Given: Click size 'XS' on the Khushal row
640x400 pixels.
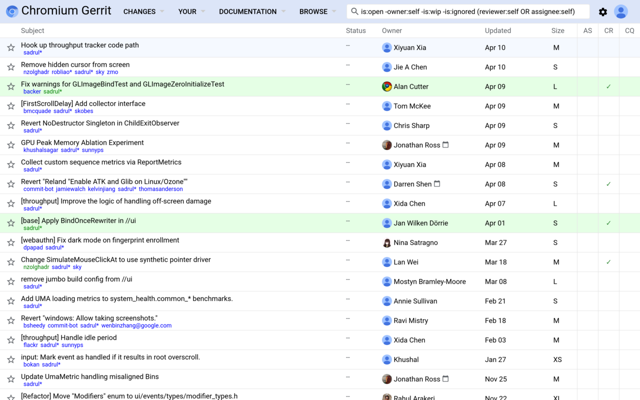Looking at the screenshot, I should [x=557, y=359].
